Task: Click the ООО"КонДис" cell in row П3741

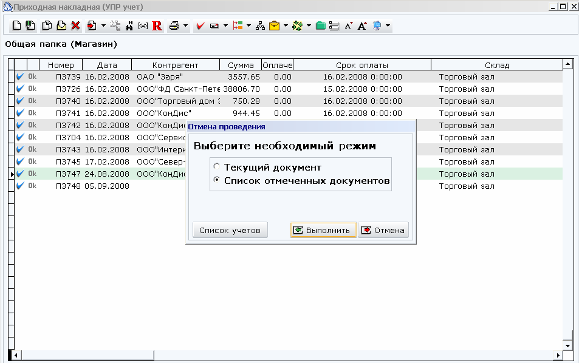Action: [176, 114]
